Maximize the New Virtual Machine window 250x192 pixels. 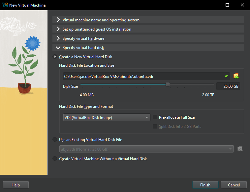[227, 5]
